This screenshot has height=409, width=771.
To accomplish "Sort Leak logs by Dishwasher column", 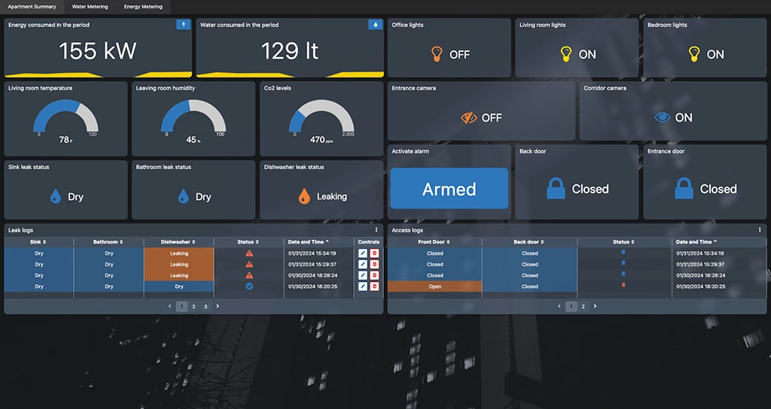I will (x=178, y=242).
